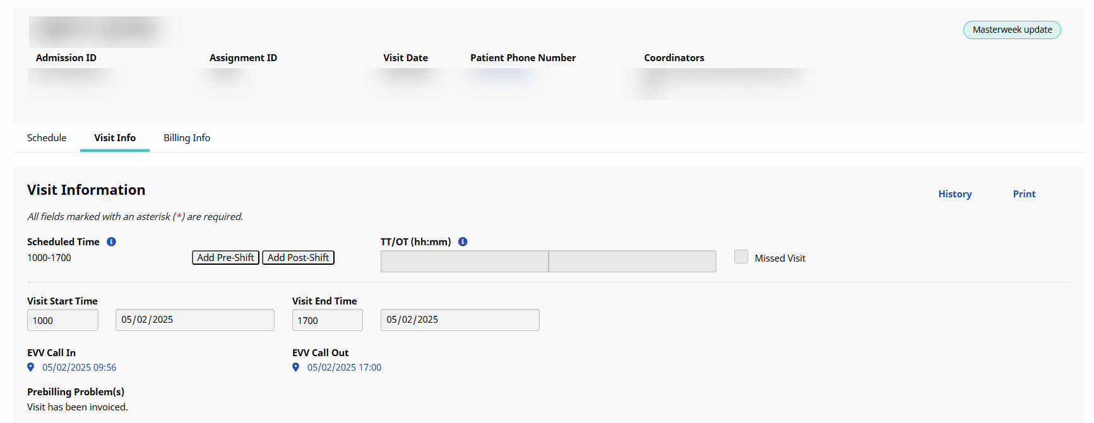The height and width of the screenshot is (423, 1094).
Task: Click the Visit Start Time field
Action: tap(62, 320)
